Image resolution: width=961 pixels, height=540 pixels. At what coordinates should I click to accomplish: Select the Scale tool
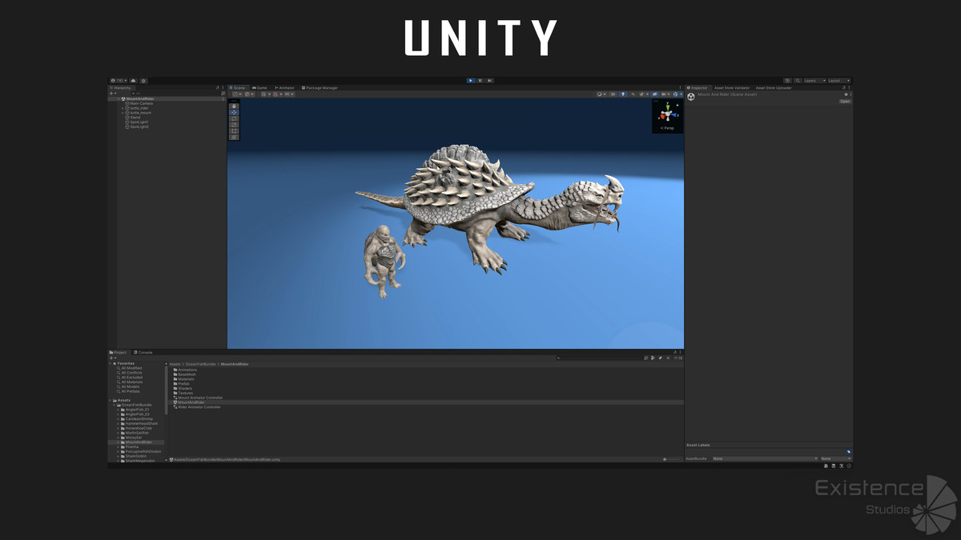[234, 125]
